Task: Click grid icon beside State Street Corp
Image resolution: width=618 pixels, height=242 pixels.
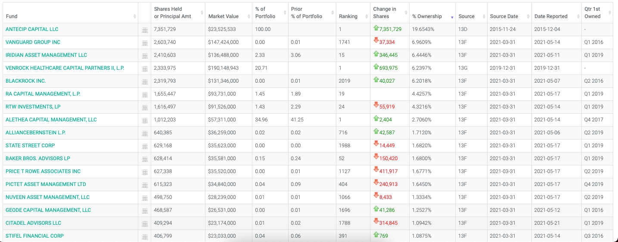Action: [145, 146]
